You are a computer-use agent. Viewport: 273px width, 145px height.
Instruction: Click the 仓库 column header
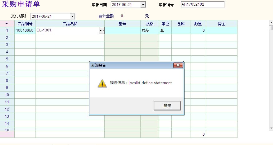pos(181,24)
